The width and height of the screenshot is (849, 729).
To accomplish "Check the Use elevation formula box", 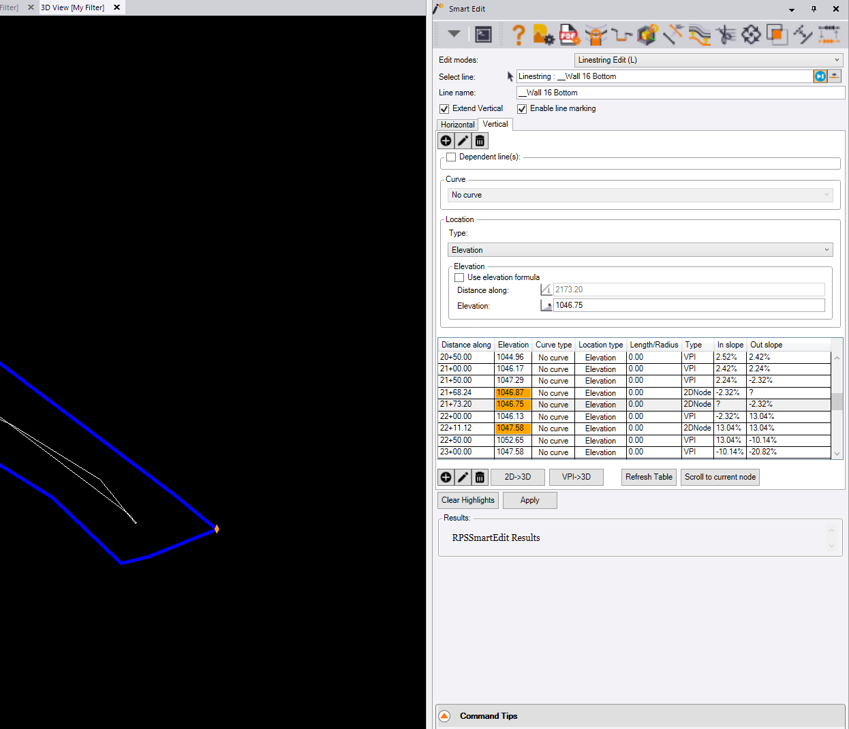I will (x=459, y=277).
